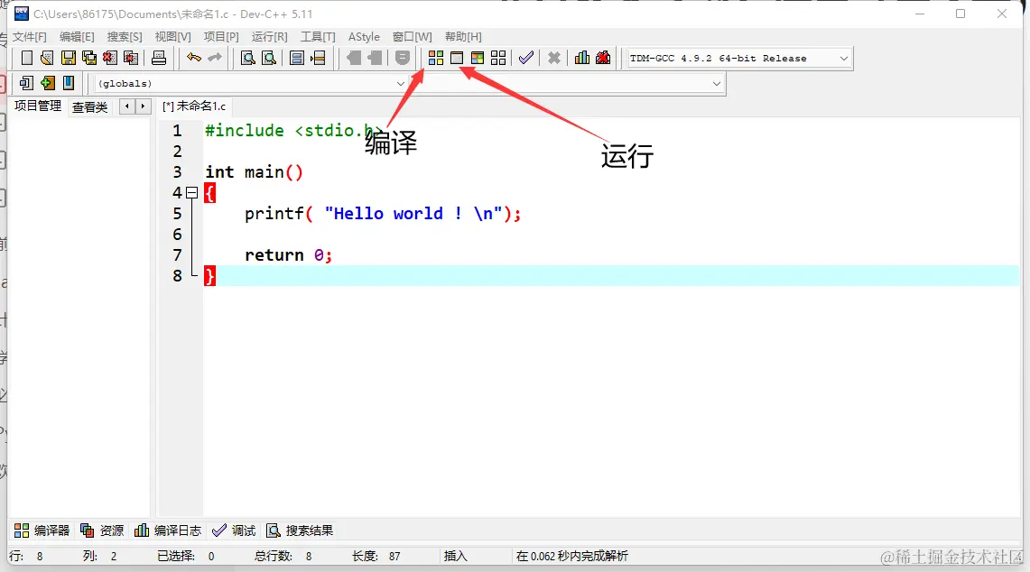
Task: Click the greyed back navigation arrow
Action: [353, 58]
